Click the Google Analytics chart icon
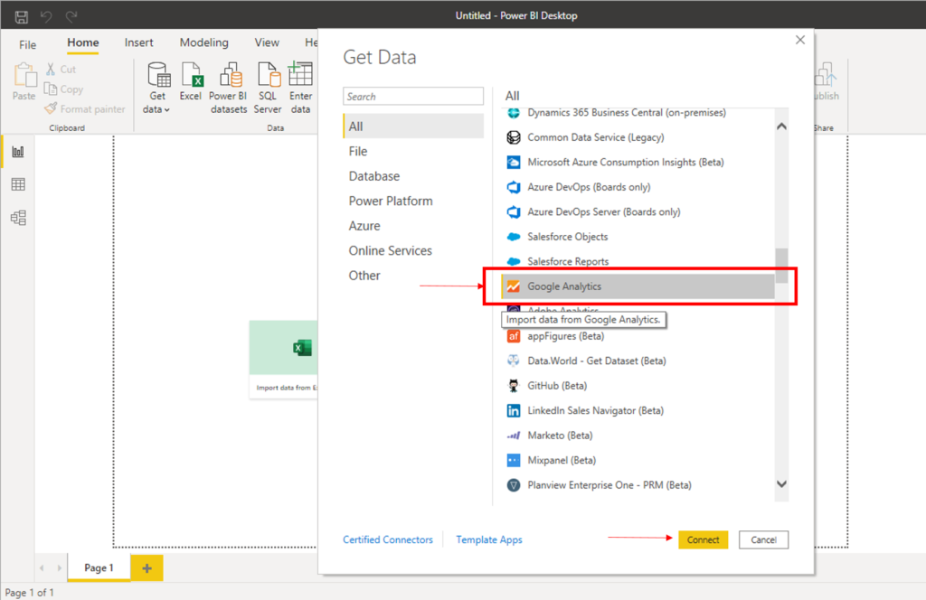The width and height of the screenshot is (926, 600). 514,286
